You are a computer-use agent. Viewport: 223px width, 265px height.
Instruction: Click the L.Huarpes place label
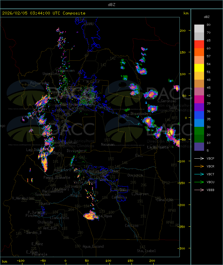pyautogui.click(x=140, y=194)
